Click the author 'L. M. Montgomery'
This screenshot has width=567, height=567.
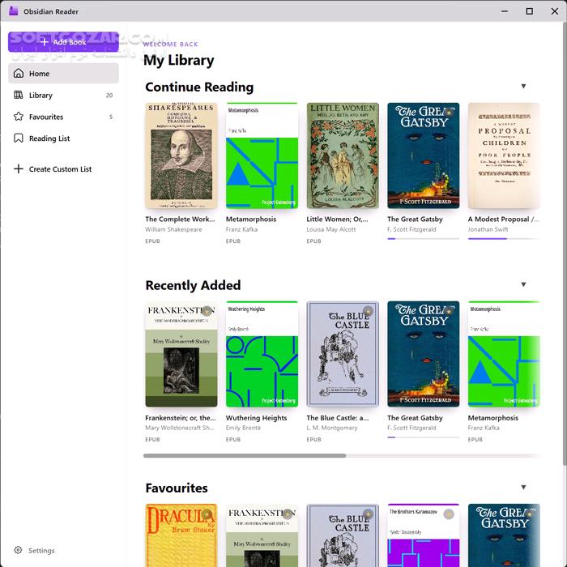331,428
